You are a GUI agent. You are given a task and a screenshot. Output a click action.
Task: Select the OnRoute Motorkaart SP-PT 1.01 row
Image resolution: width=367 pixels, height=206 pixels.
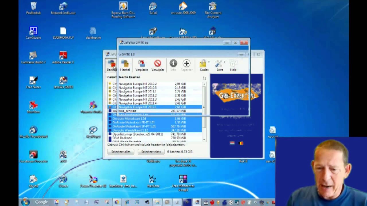[x=155, y=126]
